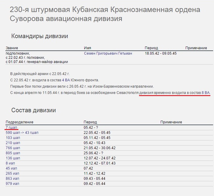Open the 590 шап link
This screenshot has height=196, width=214.
[13, 133]
